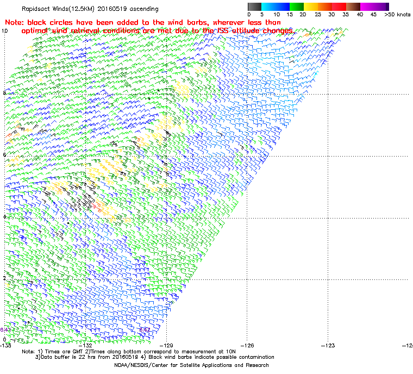Click longitude axis label '-126'

(x=247, y=345)
